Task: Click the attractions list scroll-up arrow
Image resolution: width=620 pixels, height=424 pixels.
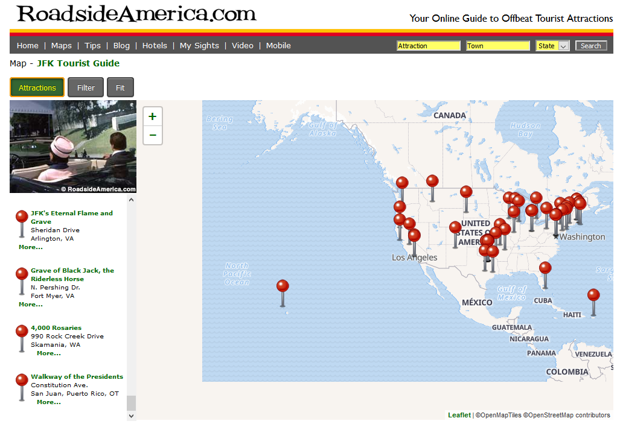Action: point(131,200)
